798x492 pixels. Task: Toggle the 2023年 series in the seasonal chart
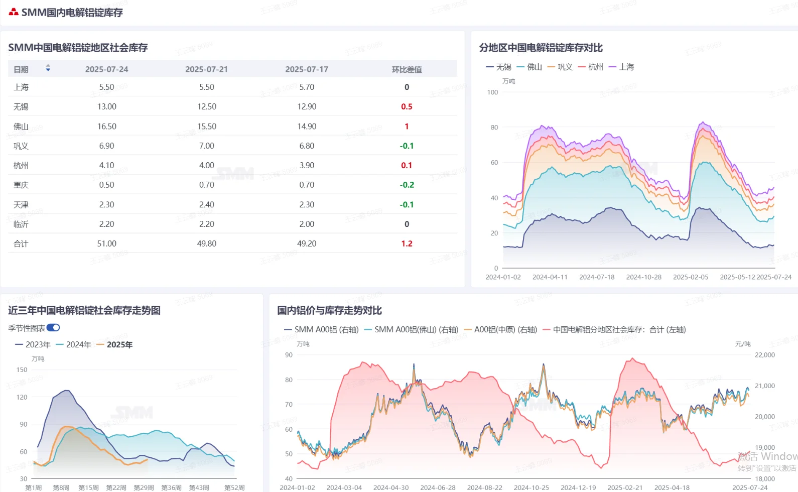(33, 344)
